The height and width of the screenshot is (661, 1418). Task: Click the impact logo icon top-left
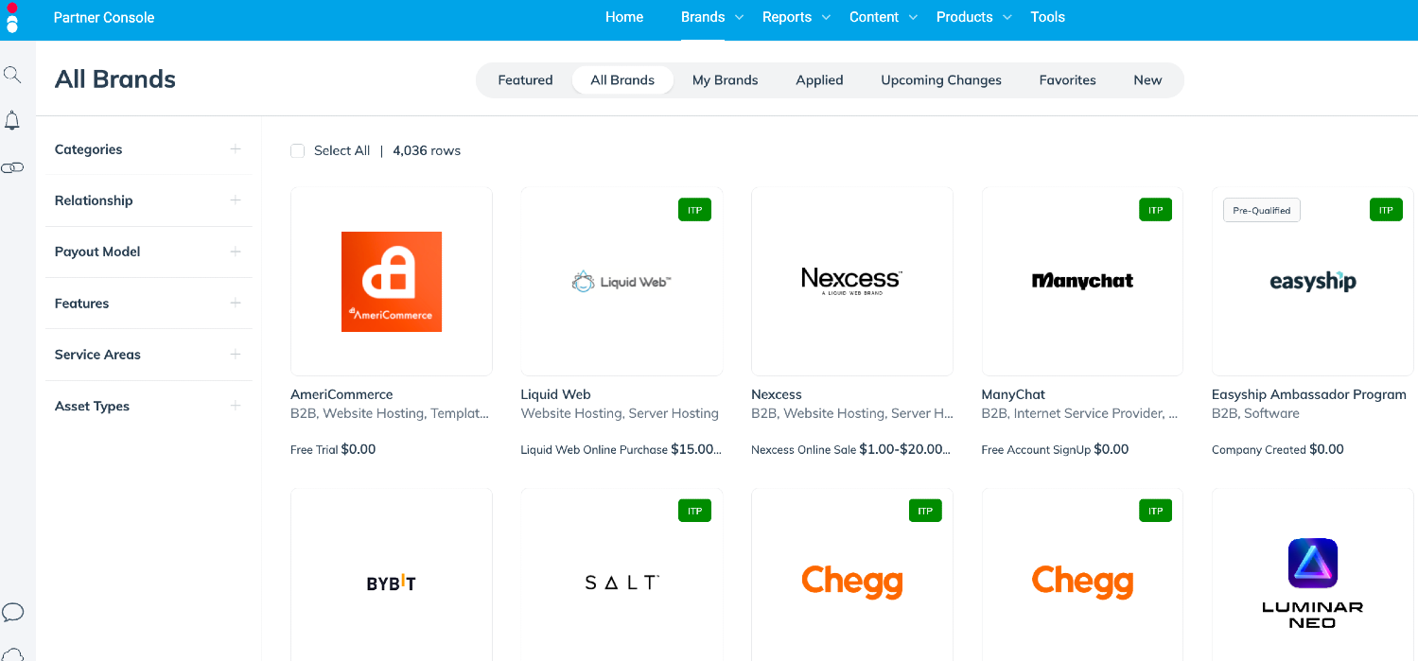tap(12, 17)
